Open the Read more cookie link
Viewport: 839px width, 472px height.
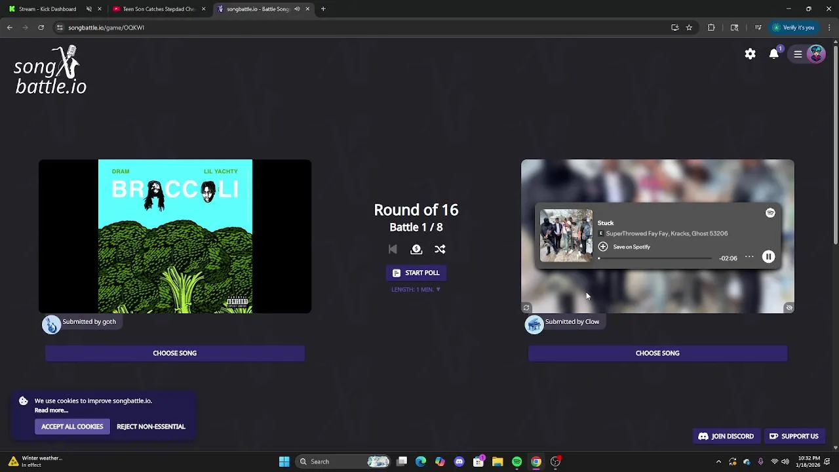(x=51, y=410)
